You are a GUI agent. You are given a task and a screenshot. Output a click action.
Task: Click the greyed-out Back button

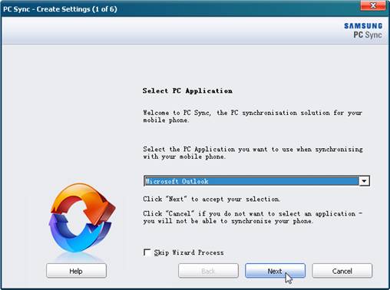click(208, 271)
